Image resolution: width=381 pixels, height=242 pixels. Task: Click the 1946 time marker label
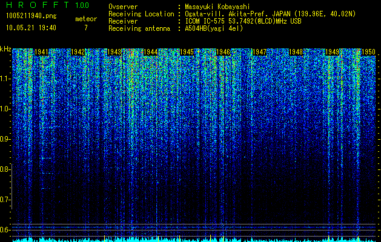point(224,52)
